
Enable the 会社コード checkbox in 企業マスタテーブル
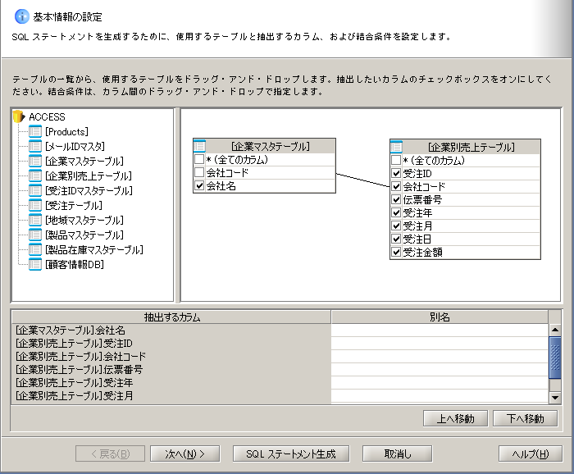tap(199, 173)
